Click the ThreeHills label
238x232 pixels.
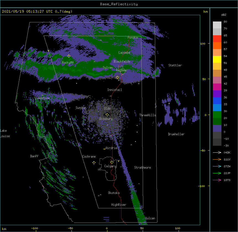(x=147, y=115)
